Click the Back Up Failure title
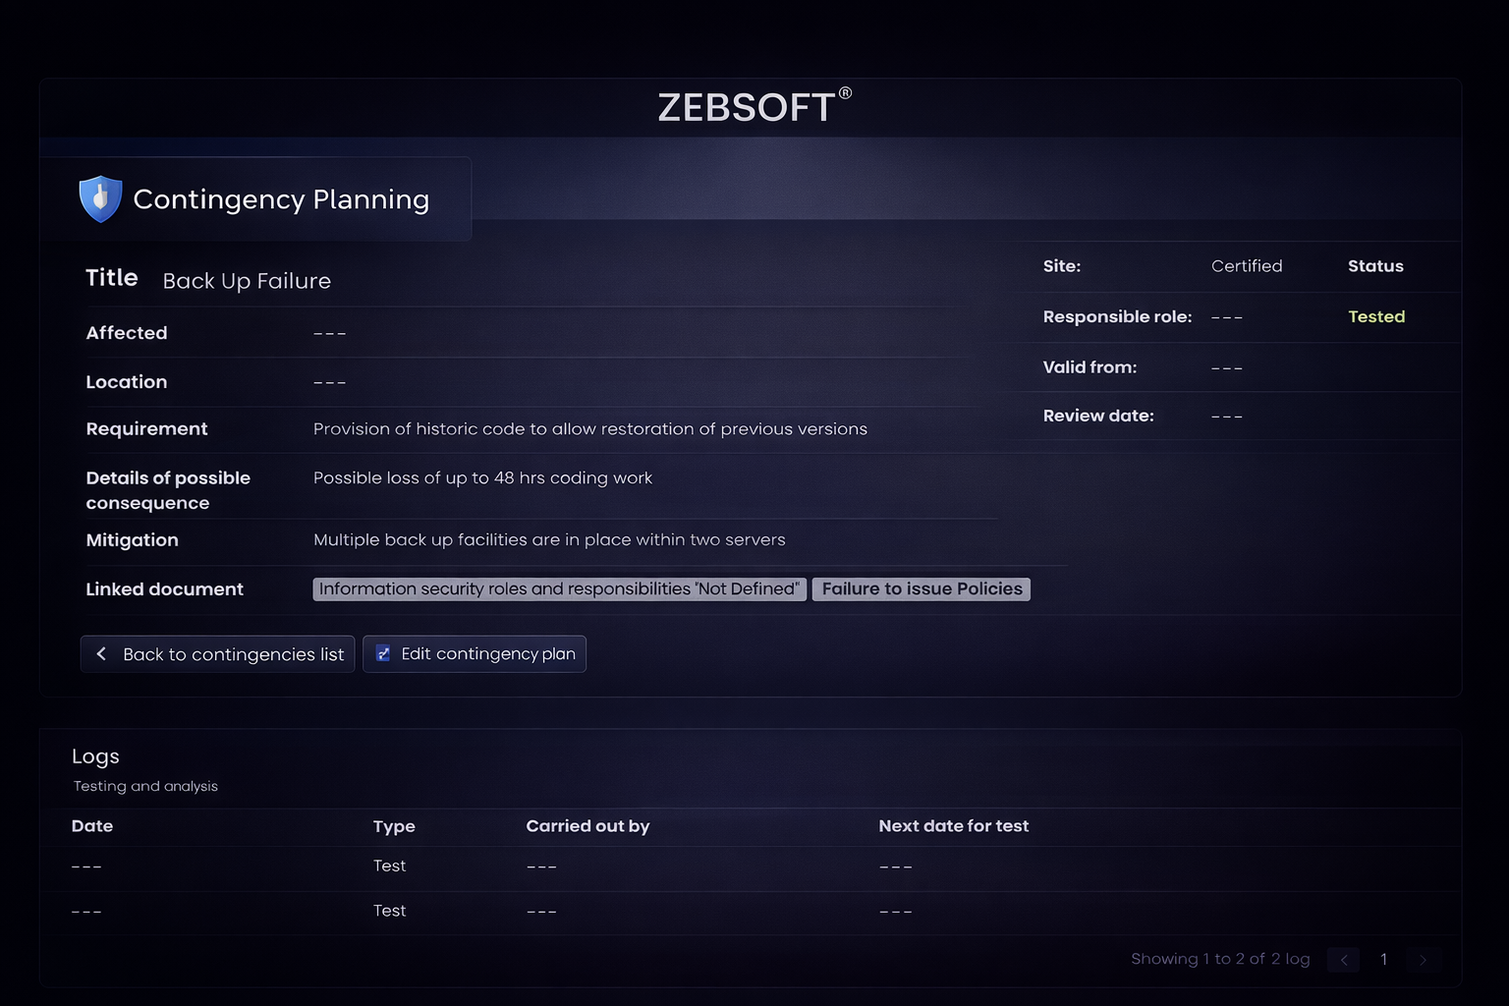The width and height of the screenshot is (1509, 1006). coord(247,281)
